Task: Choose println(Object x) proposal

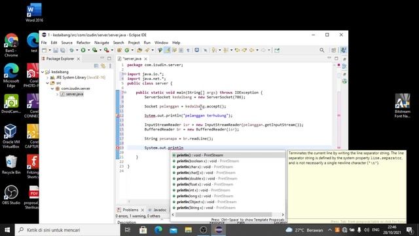Action: [228, 202]
